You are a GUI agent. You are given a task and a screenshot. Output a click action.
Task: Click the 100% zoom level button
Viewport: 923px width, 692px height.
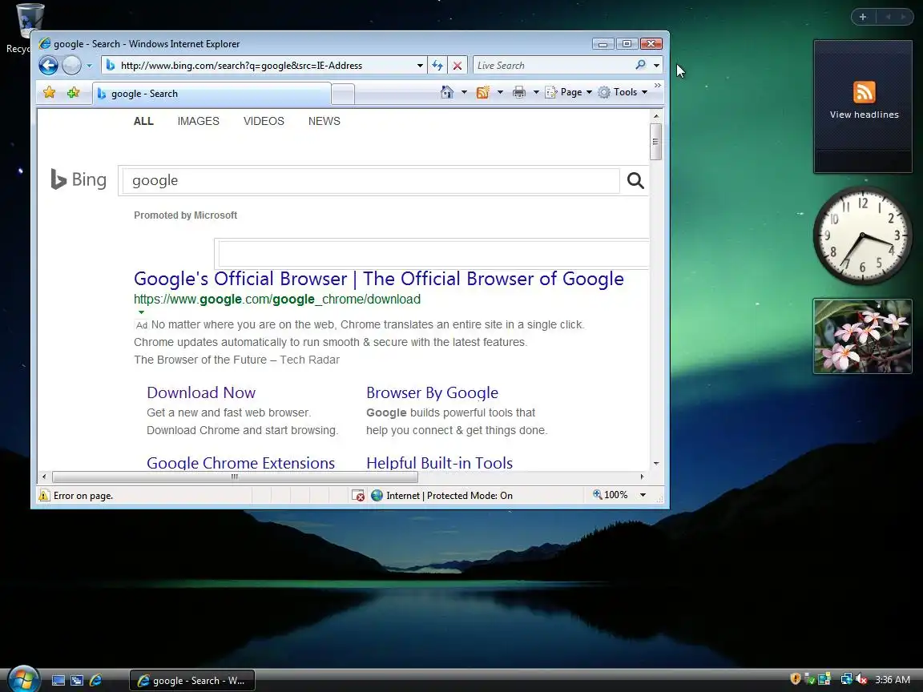611,495
